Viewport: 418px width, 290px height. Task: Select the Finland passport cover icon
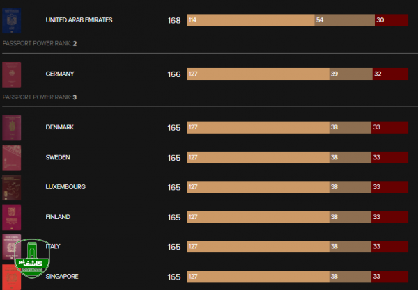(12, 218)
